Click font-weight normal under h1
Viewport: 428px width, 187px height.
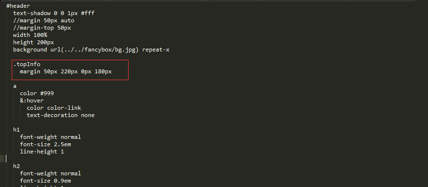tap(50, 137)
